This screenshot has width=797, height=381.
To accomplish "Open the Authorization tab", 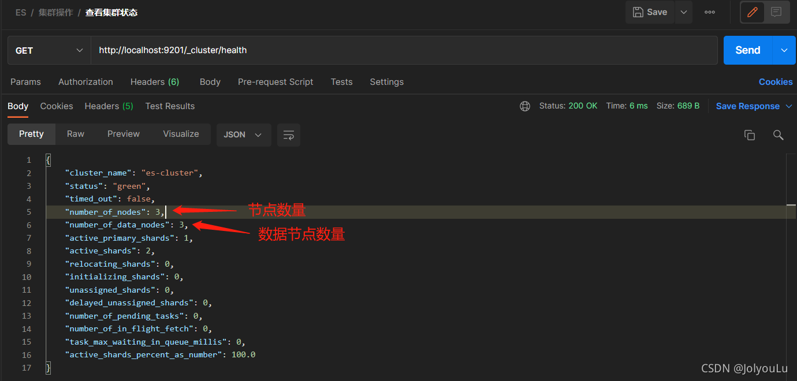I will pyautogui.click(x=85, y=82).
